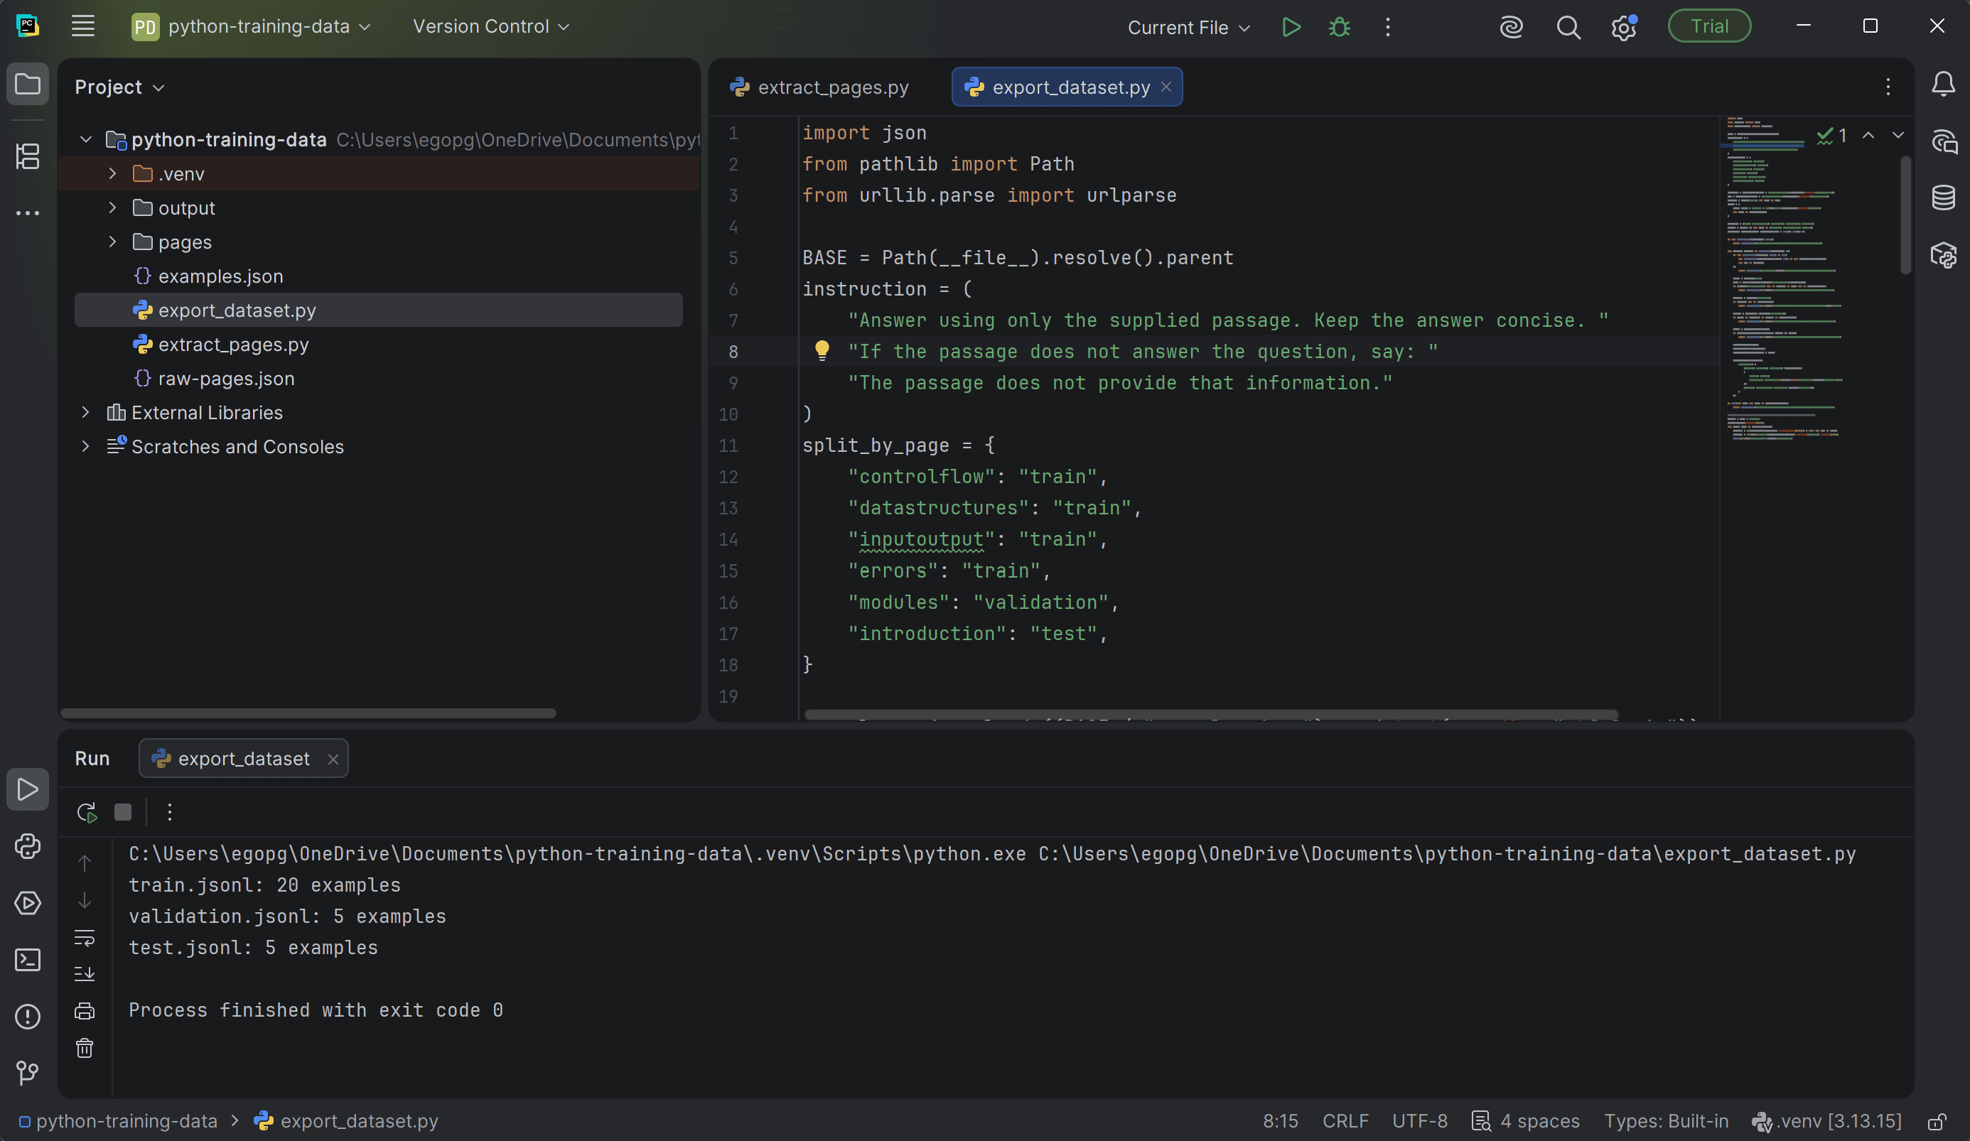
Task: Show more tool windows ellipsis
Action: pyautogui.click(x=27, y=212)
